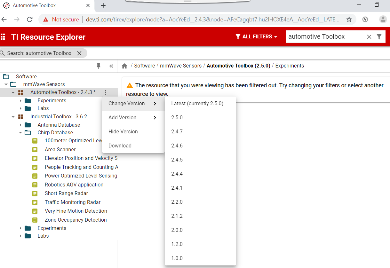Click the TI Resource Explorer title
The width and height of the screenshot is (390, 268).
tap(48, 37)
